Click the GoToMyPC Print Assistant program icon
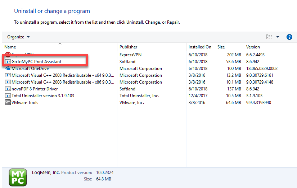Image resolution: width=297 pixels, height=188 pixels. point(8,62)
